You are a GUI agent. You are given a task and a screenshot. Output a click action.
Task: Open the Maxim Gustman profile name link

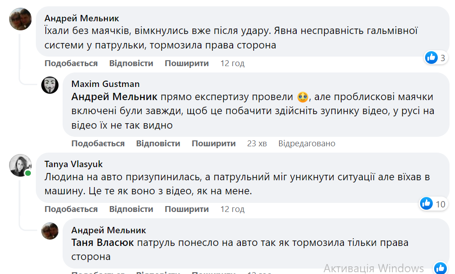105,84
